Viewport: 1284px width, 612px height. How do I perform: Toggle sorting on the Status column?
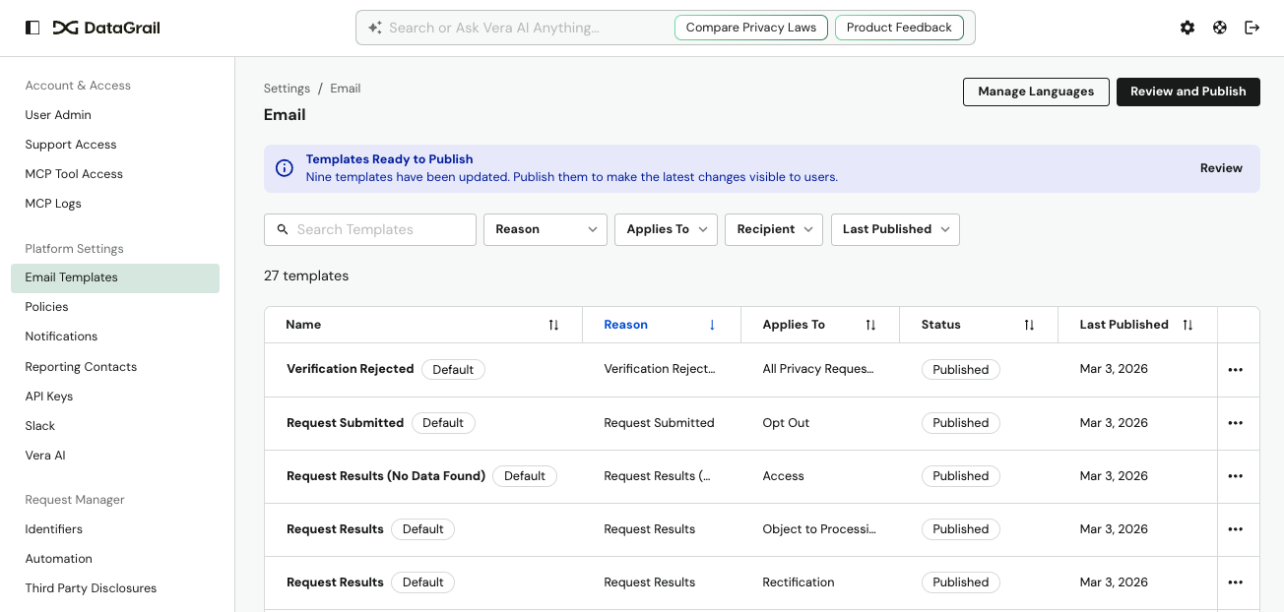[1029, 325]
